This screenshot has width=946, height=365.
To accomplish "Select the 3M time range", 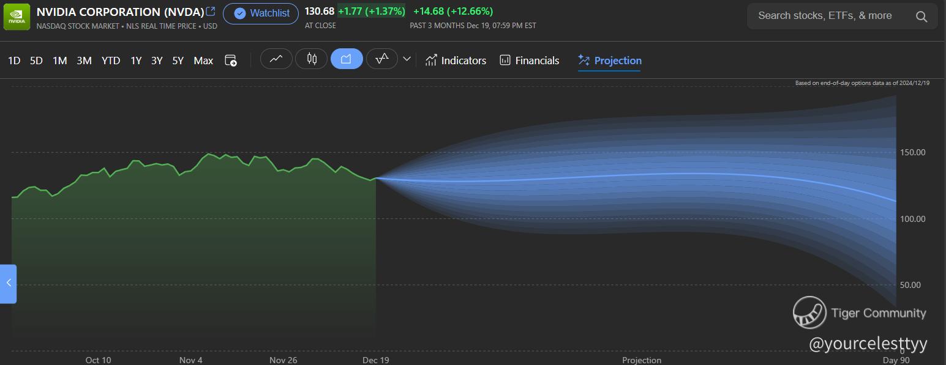I will point(84,61).
